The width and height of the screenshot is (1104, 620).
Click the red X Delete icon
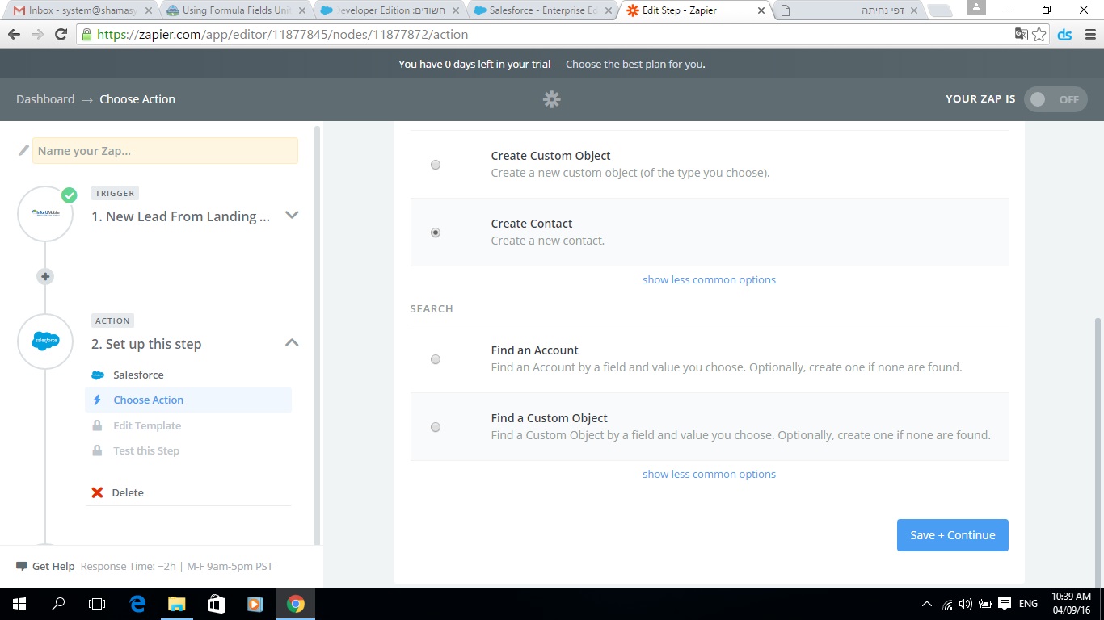[98, 492]
